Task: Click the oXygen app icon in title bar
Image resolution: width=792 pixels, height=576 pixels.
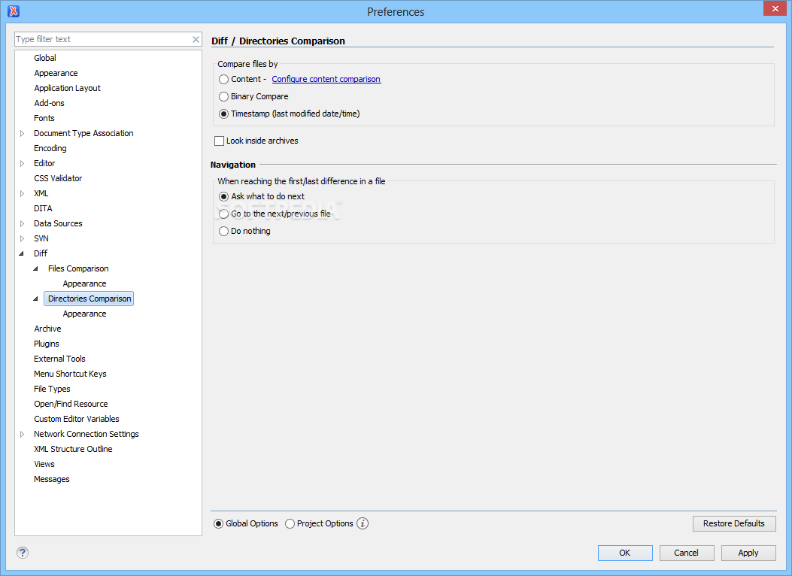Action: [13, 11]
